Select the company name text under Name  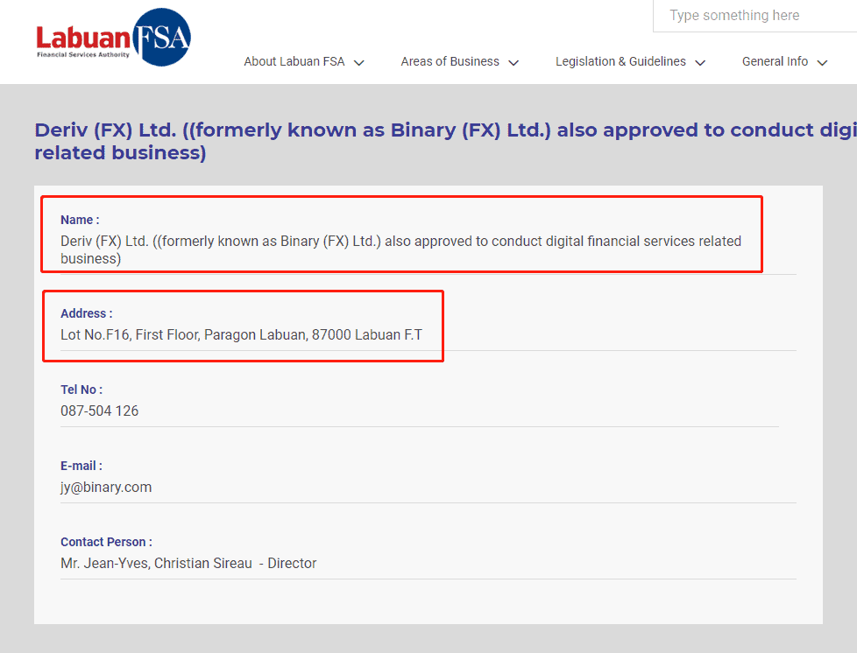[400, 249]
